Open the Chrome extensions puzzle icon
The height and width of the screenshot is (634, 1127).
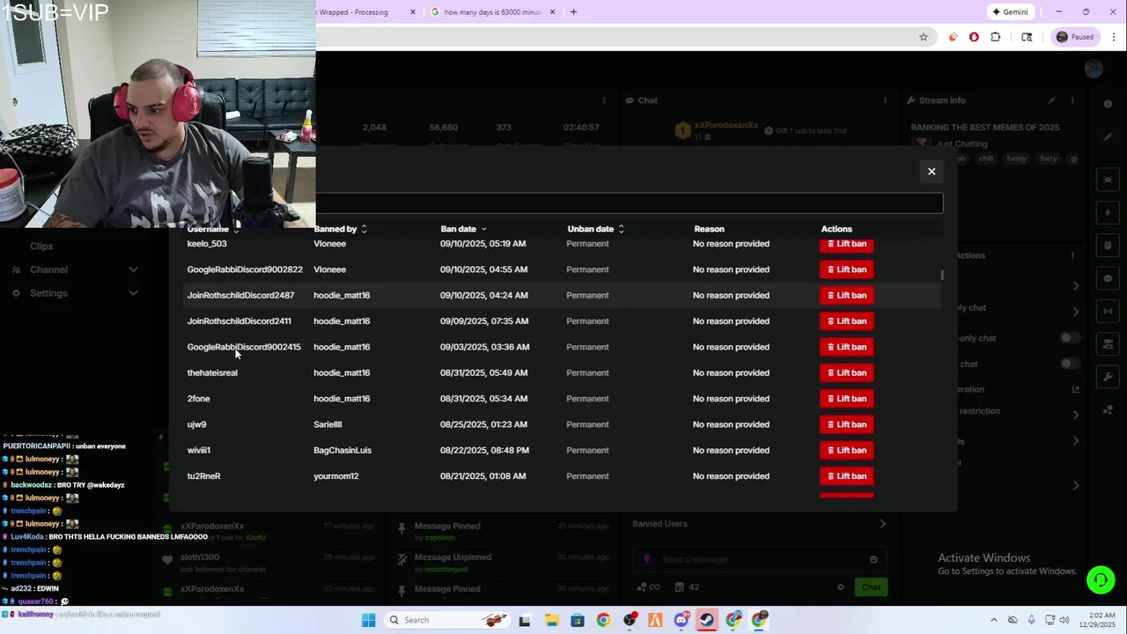(996, 37)
